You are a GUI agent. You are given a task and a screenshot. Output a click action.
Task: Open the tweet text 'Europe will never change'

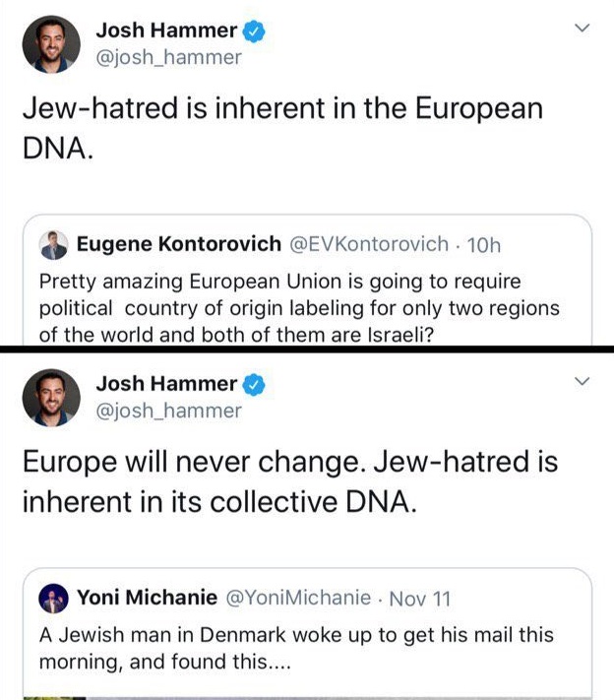[290, 481]
